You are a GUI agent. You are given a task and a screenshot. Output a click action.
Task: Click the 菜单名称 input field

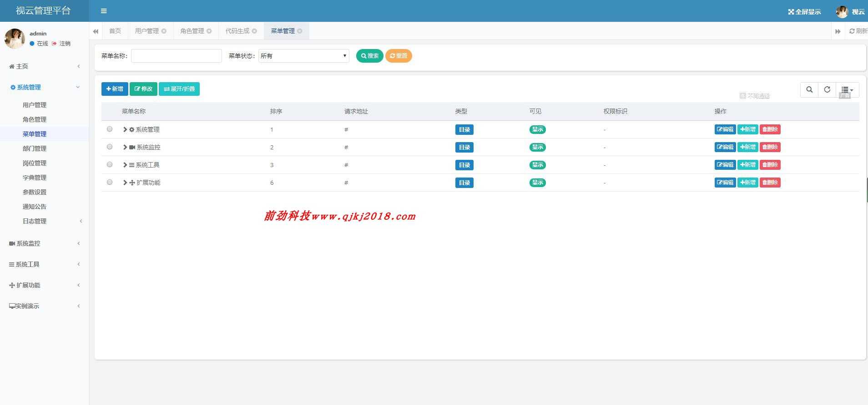tap(177, 56)
